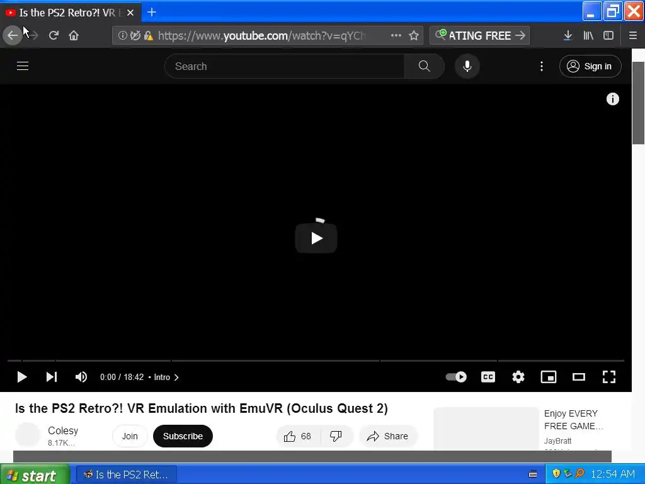
Task: Open page actions three-dot menu in address bar
Action: click(x=396, y=35)
